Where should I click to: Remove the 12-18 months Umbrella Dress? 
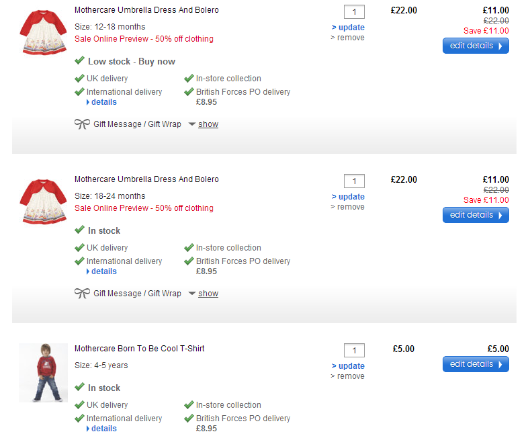(x=348, y=38)
